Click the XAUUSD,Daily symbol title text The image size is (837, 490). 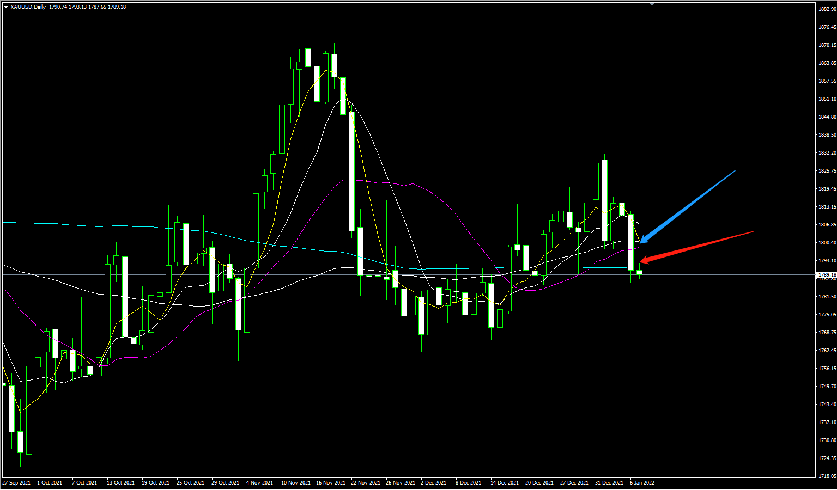point(28,7)
